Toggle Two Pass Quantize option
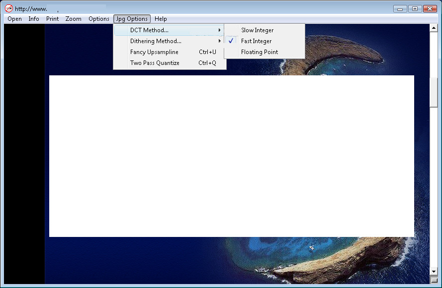 click(x=169, y=63)
